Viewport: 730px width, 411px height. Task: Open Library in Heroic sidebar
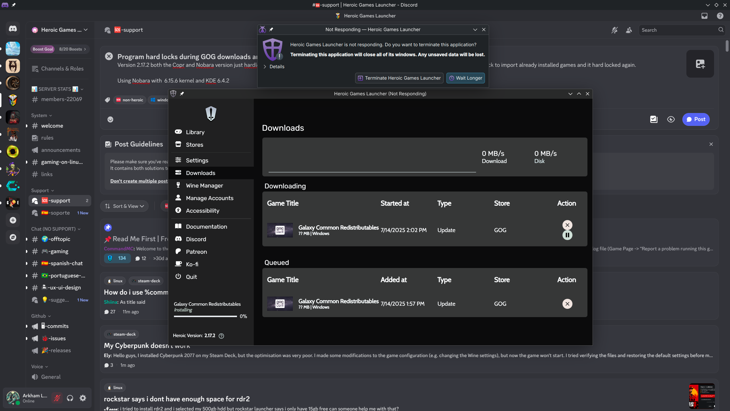(x=211, y=132)
